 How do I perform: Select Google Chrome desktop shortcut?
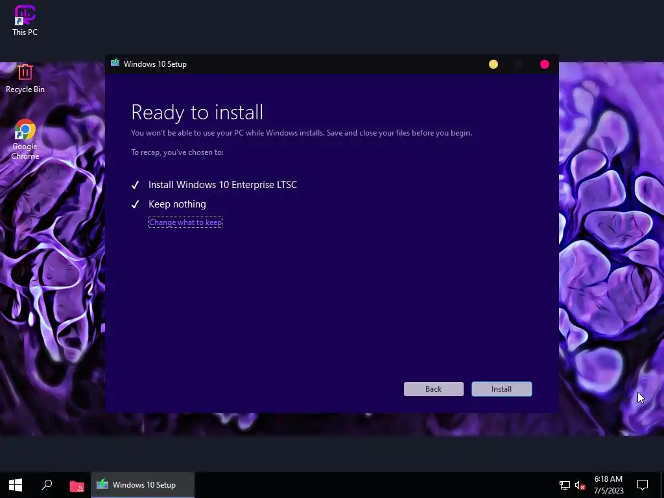click(25, 139)
